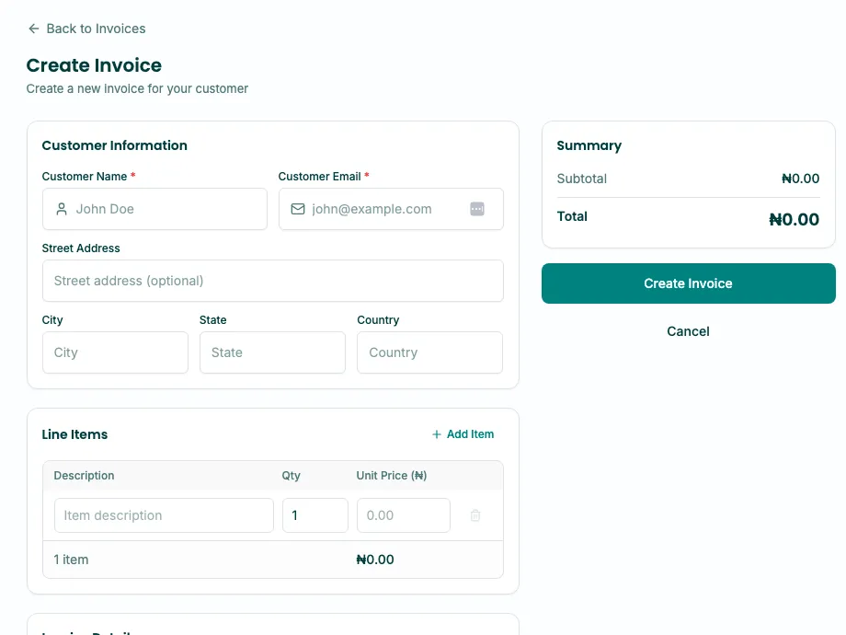The height and width of the screenshot is (635, 846).
Task: Delete the line item using the trash icon
Action: coord(475,515)
